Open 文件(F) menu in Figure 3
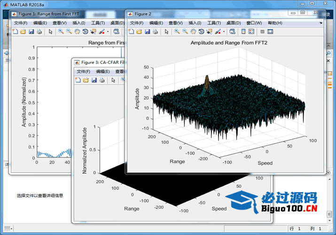The width and height of the screenshot is (336, 235). click(83, 71)
